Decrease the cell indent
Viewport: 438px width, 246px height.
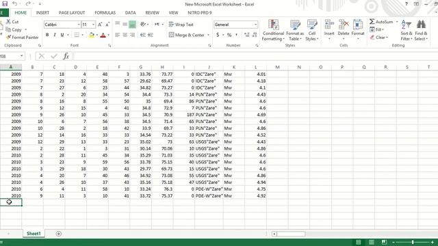pos(143,35)
